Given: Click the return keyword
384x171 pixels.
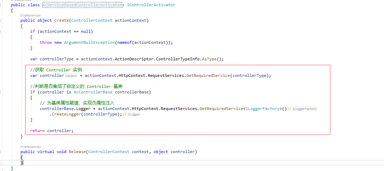Looking at the screenshot, I should [x=37, y=131].
